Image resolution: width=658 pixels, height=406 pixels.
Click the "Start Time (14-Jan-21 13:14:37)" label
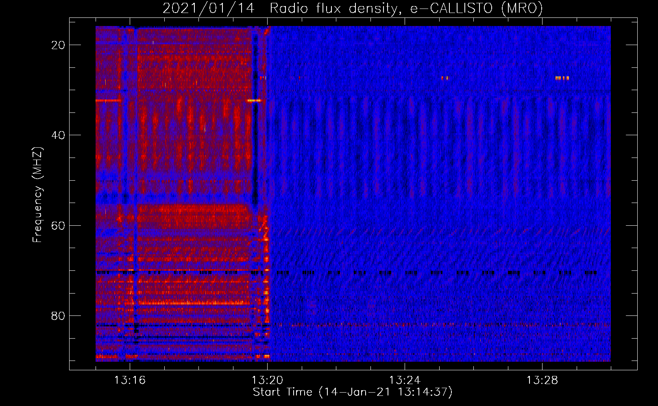coord(353,392)
